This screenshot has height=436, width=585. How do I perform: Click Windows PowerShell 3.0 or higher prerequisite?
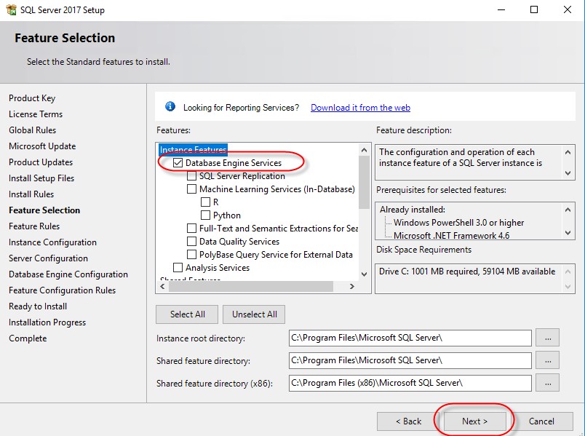click(x=458, y=223)
